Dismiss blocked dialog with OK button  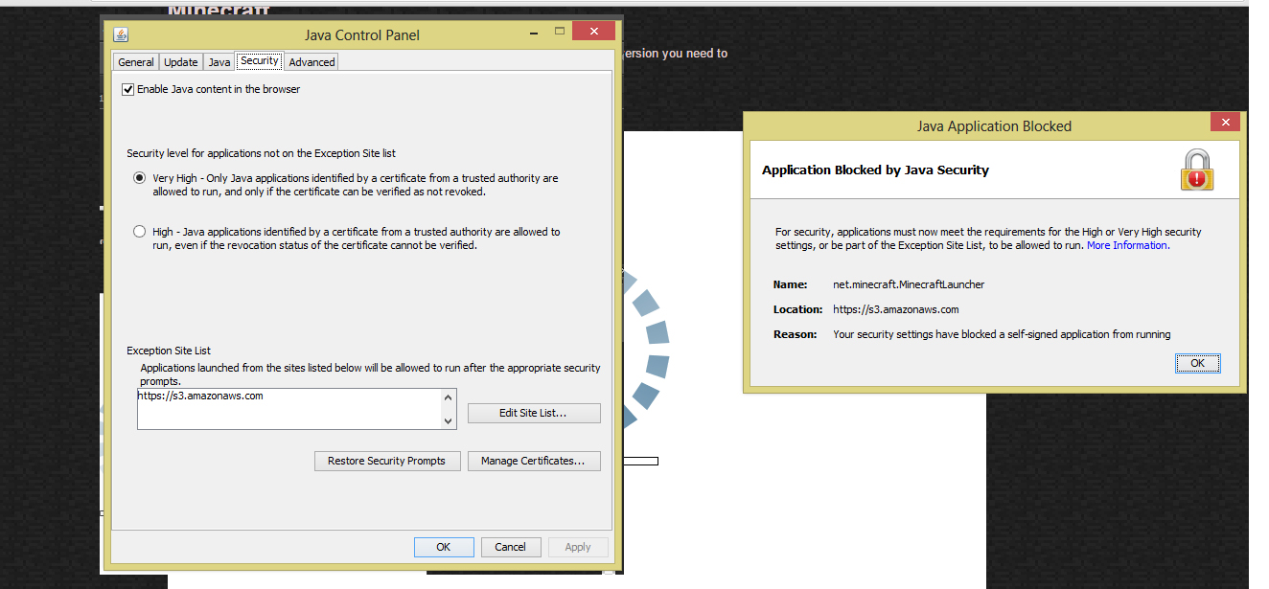pyautogui.click(x=1198, y=364)
